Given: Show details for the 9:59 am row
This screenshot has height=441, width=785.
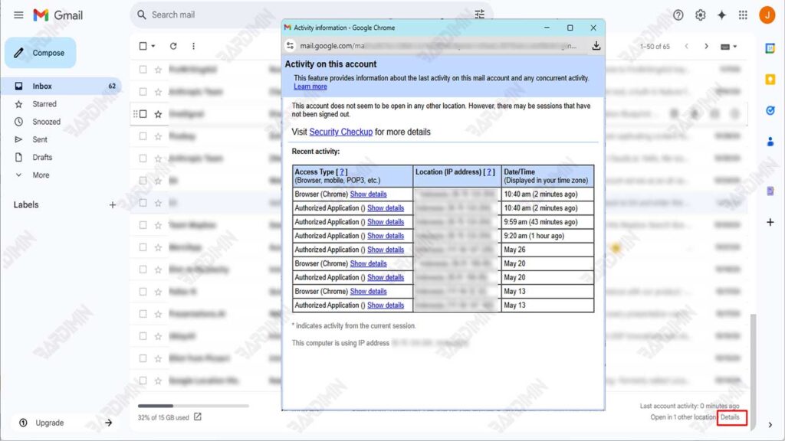Looking at the screenshot, I should [x=386, y=222].
